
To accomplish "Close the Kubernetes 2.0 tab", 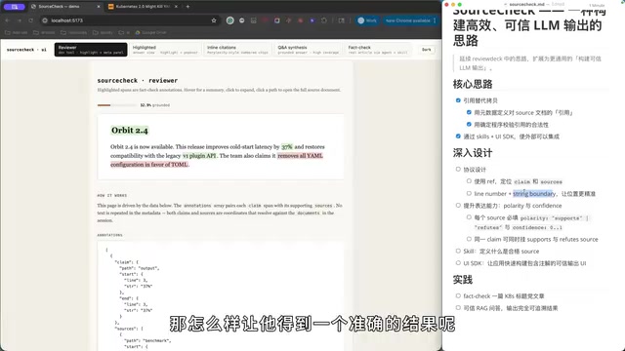I will [176, 7].
